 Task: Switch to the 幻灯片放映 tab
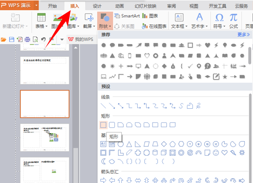click(x=146, y=6)
